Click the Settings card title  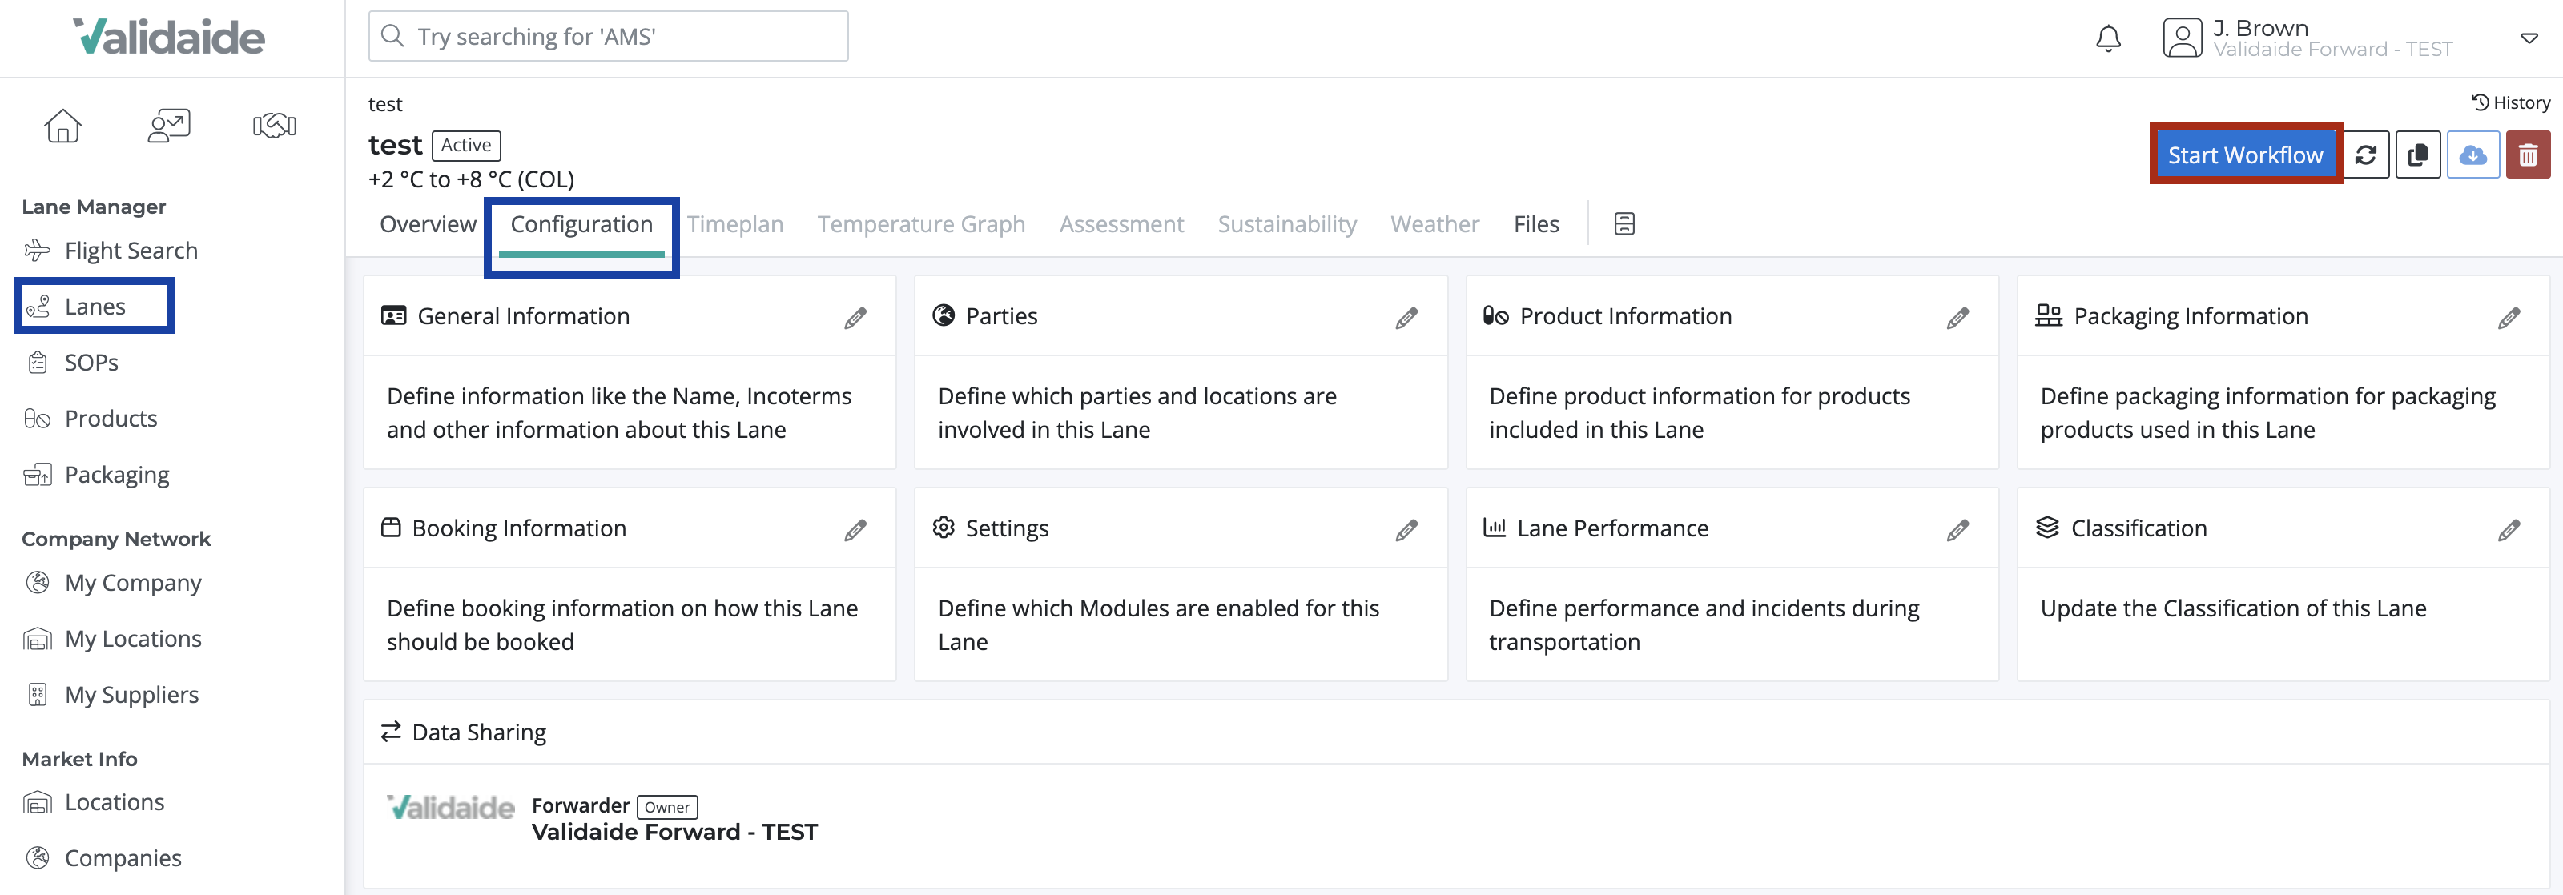coord(1006,528)
